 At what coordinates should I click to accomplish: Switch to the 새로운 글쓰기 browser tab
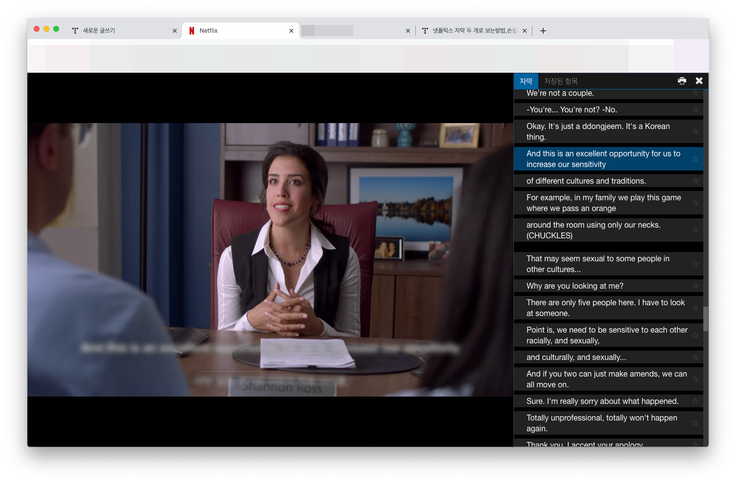[123, 30]
